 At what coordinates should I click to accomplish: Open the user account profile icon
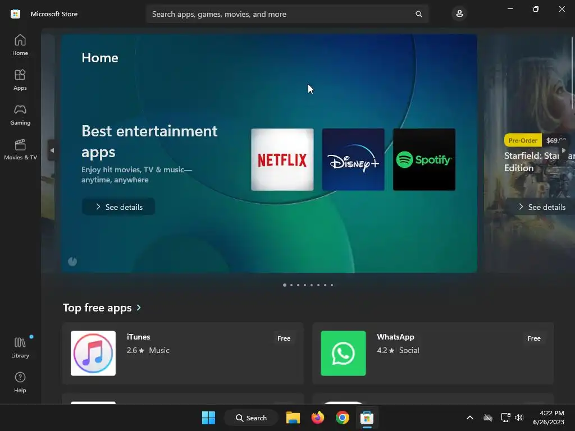(x=459, y=14)
